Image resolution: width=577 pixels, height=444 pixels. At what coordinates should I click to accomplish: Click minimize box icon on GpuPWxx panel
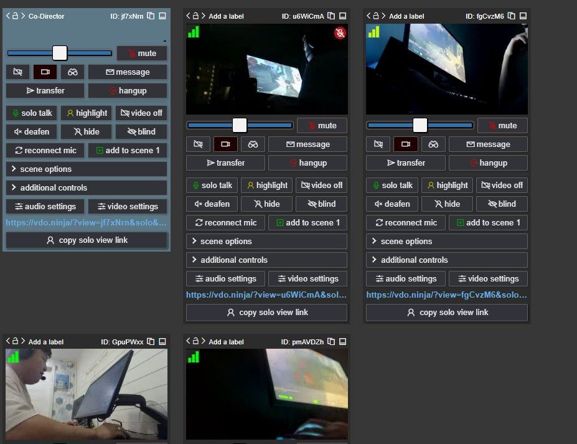[162, 341]
